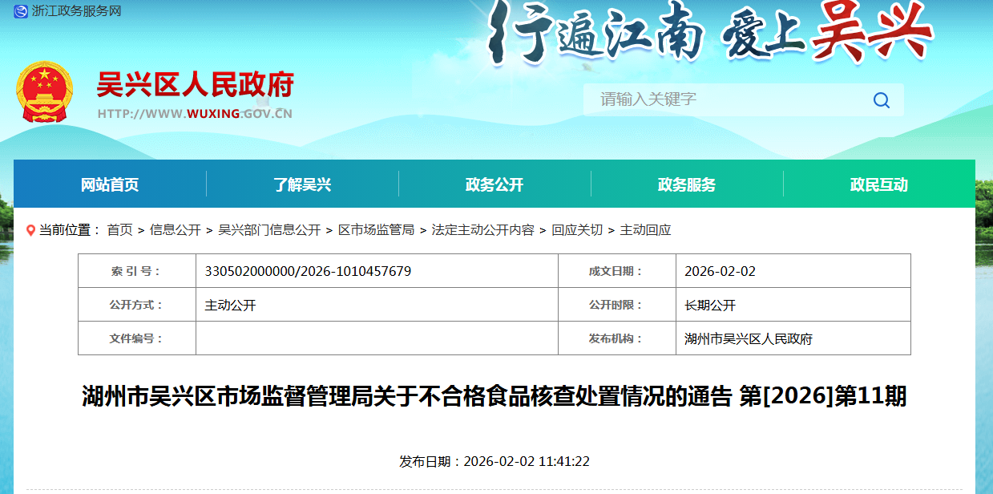Click the article title about 不合格食品核查处置
Image resolution: width=993 pixels, height=494 pixels.
[494, 396]
